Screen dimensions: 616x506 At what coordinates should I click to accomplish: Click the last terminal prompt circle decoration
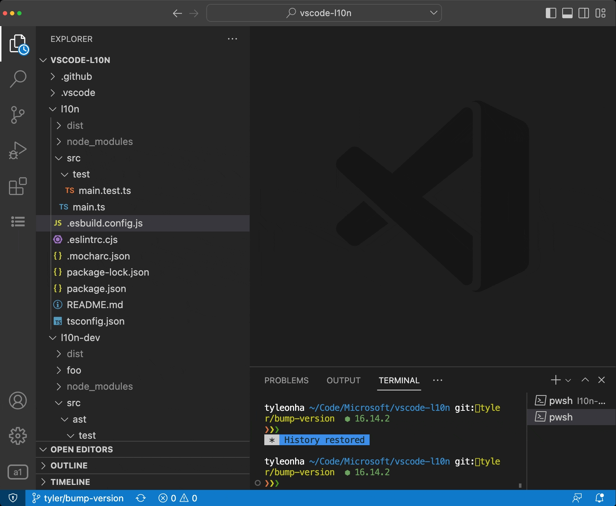(x=258, y=483)
